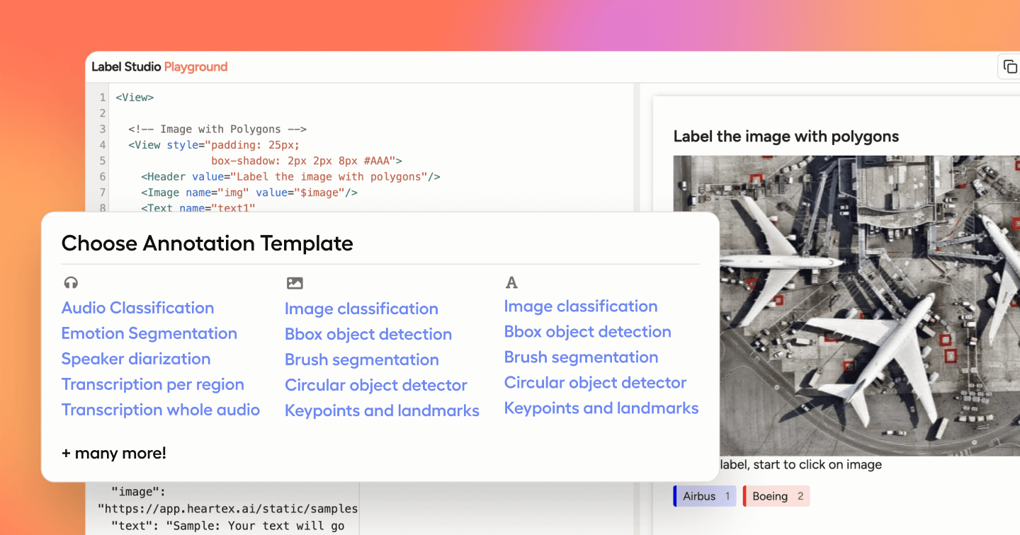Click the "start to click on image" instruction text

pos(817,465)
